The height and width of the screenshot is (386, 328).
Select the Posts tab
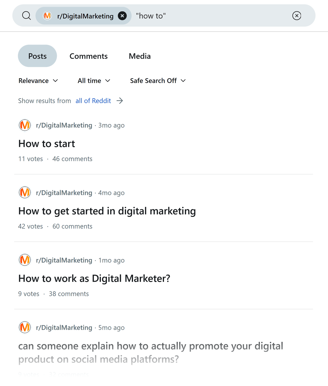pos(37,56)
